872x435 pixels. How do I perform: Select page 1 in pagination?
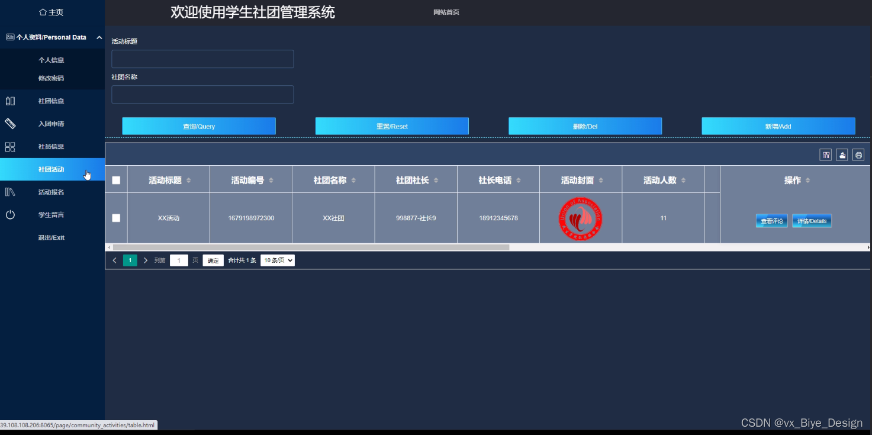(130, 260)
